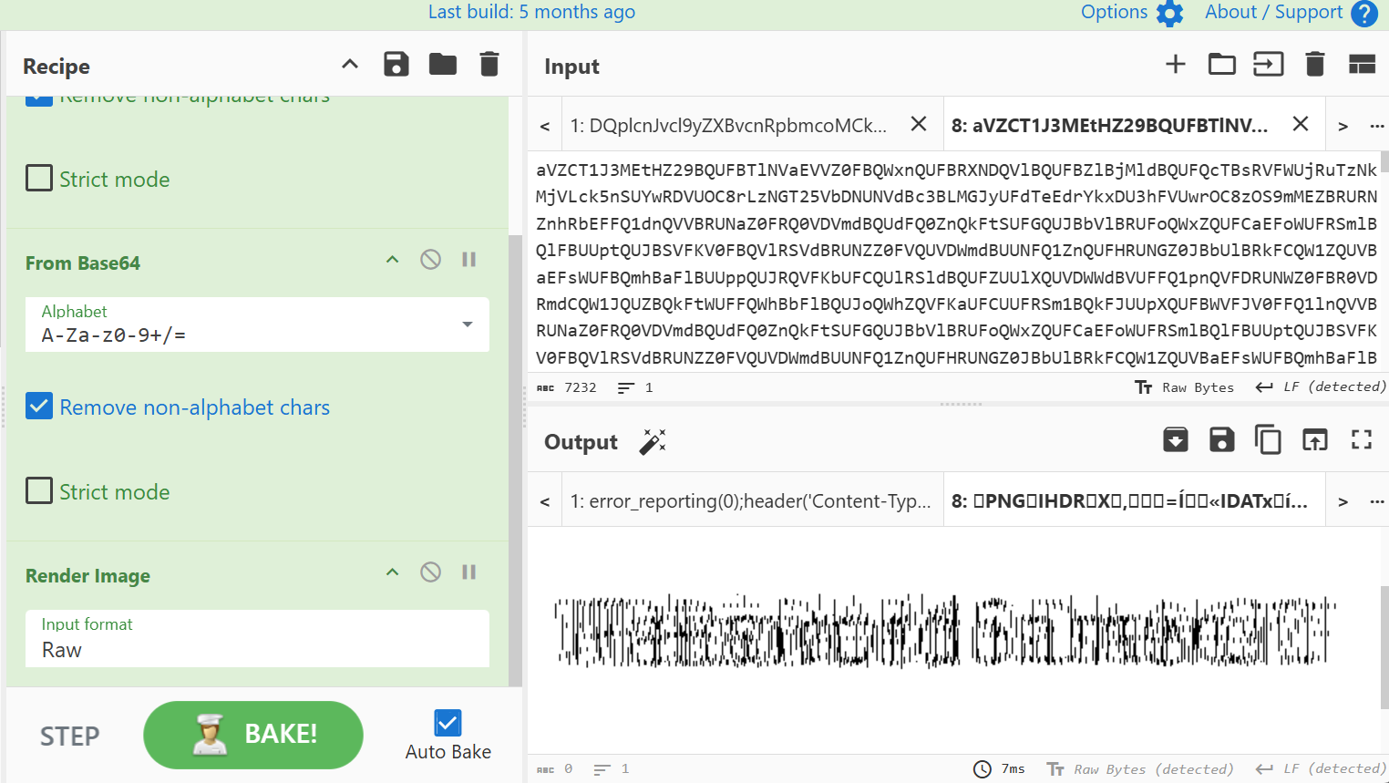Click the BAKE! button
The height and width of the screenshot is (783, 1389).
[253, 735]
